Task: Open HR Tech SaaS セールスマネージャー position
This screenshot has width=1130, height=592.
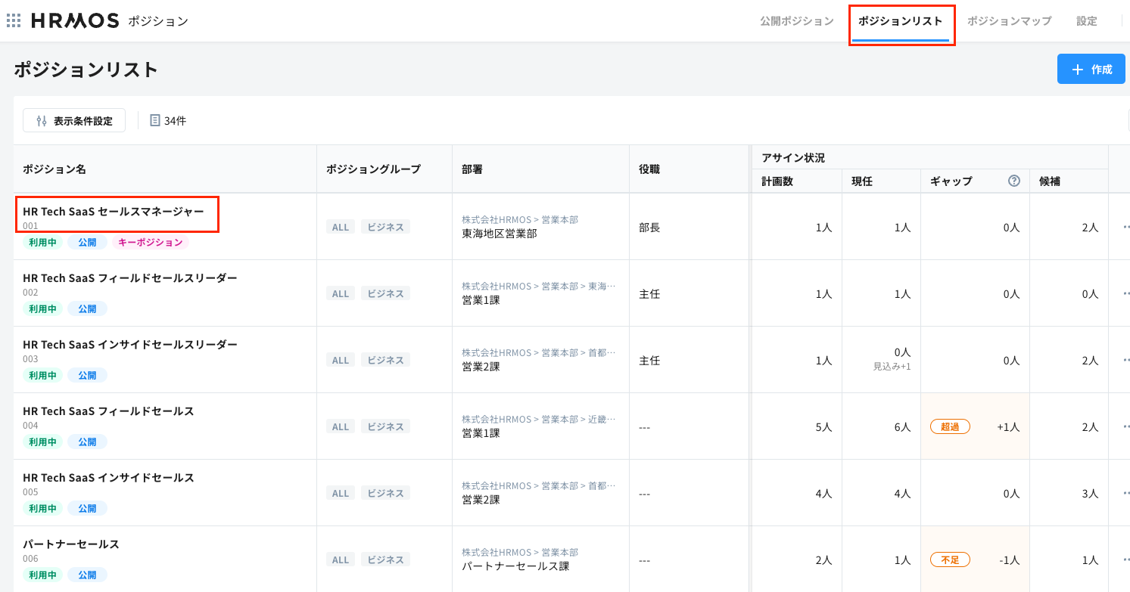Action: (x=114, y=212)
